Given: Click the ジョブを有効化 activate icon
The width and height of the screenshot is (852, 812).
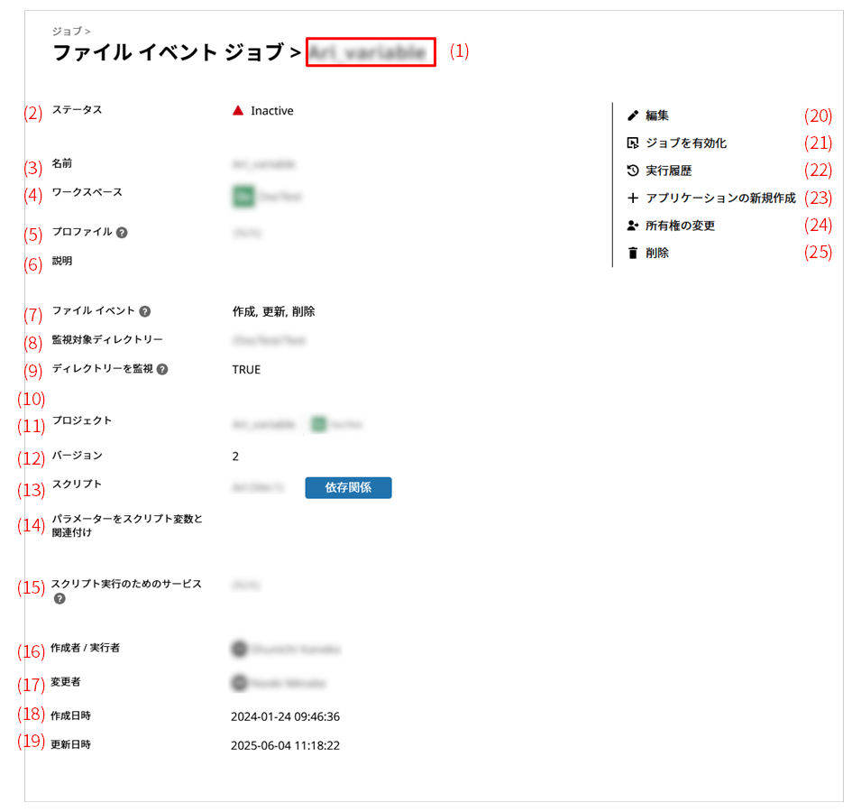Looking at the screenshot, I should coord(633,143).
